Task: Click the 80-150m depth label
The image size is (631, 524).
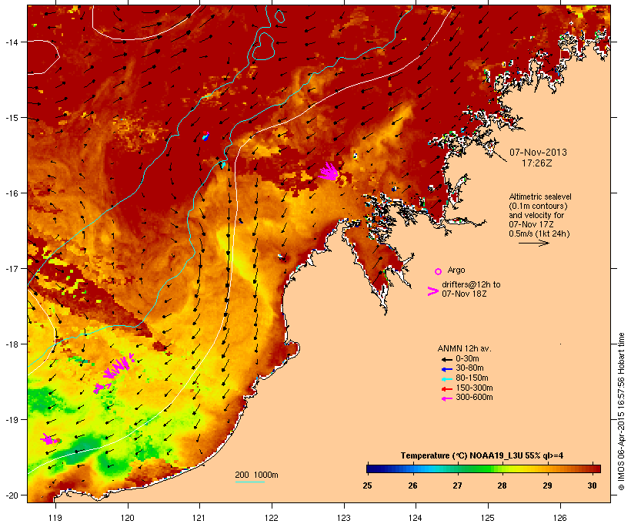Action: pos(472,378)
